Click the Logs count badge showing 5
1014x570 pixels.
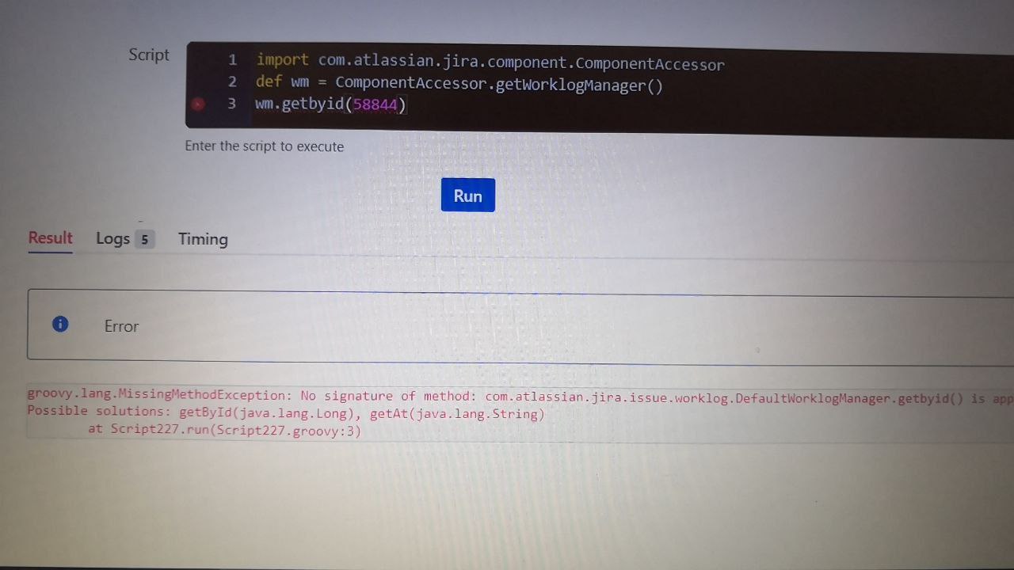(x=144, y=239)
